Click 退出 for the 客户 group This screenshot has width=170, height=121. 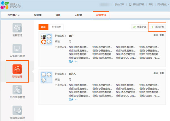coord(156,35)
